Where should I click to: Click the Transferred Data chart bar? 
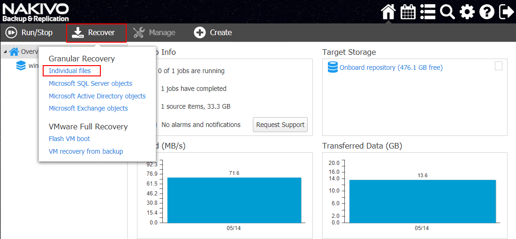(x=422, y=202)
